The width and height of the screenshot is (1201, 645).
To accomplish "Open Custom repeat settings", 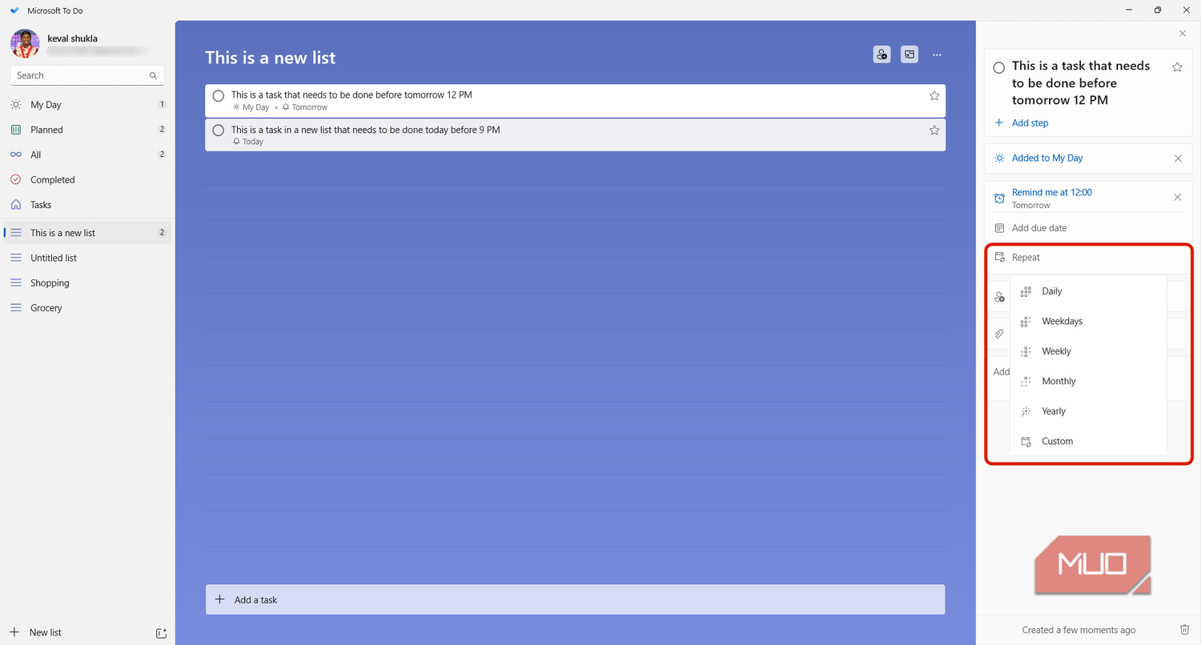I will coord(1088,442).
